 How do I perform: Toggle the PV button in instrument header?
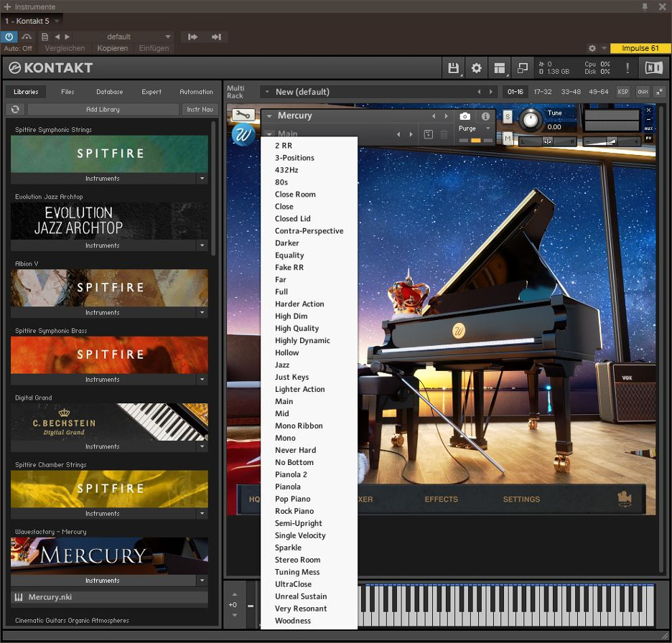pos(648,138)
